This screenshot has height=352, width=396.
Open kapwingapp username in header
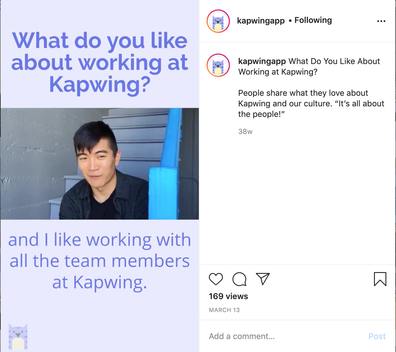[x=261, y=21]
